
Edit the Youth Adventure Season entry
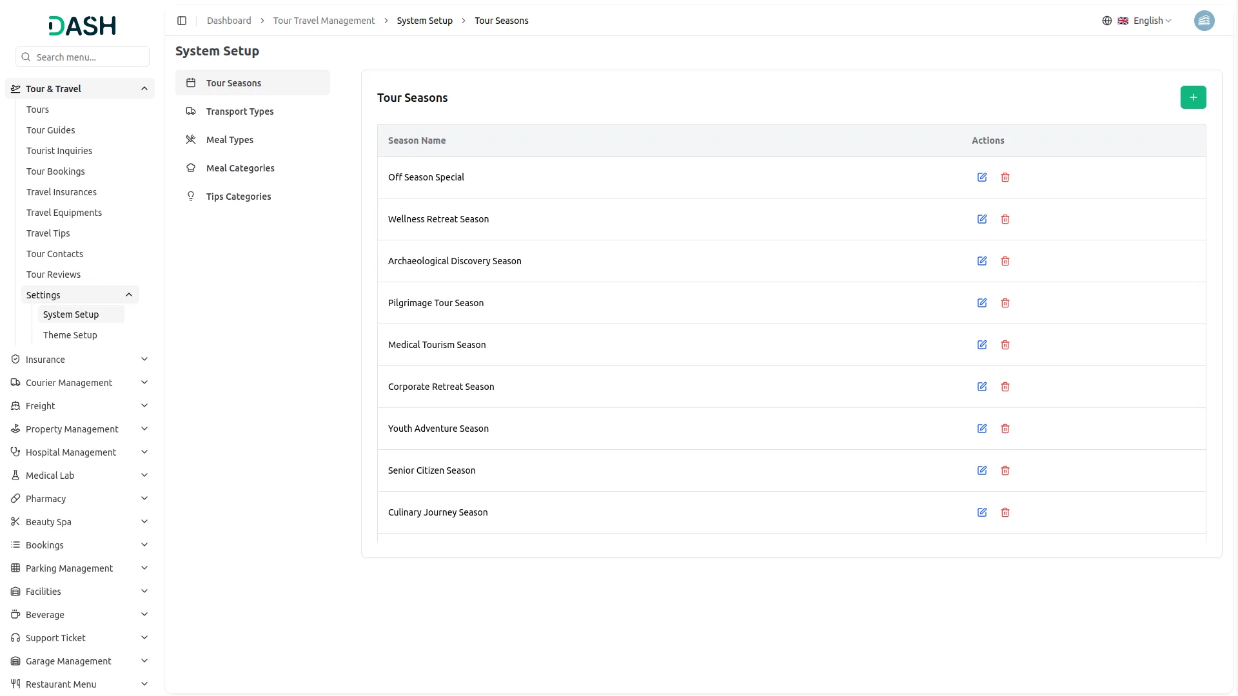click(981, 429)
